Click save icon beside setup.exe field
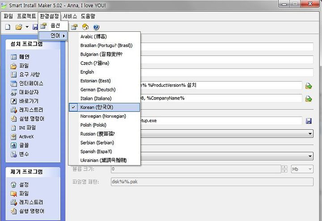This screenshot has height=221, width=322. point(309,121)
